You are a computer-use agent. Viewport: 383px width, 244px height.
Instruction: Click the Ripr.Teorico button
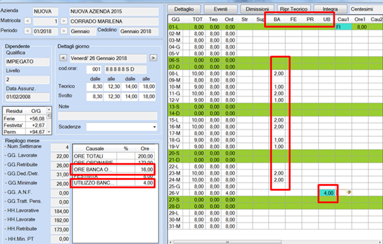click(293, 9)
